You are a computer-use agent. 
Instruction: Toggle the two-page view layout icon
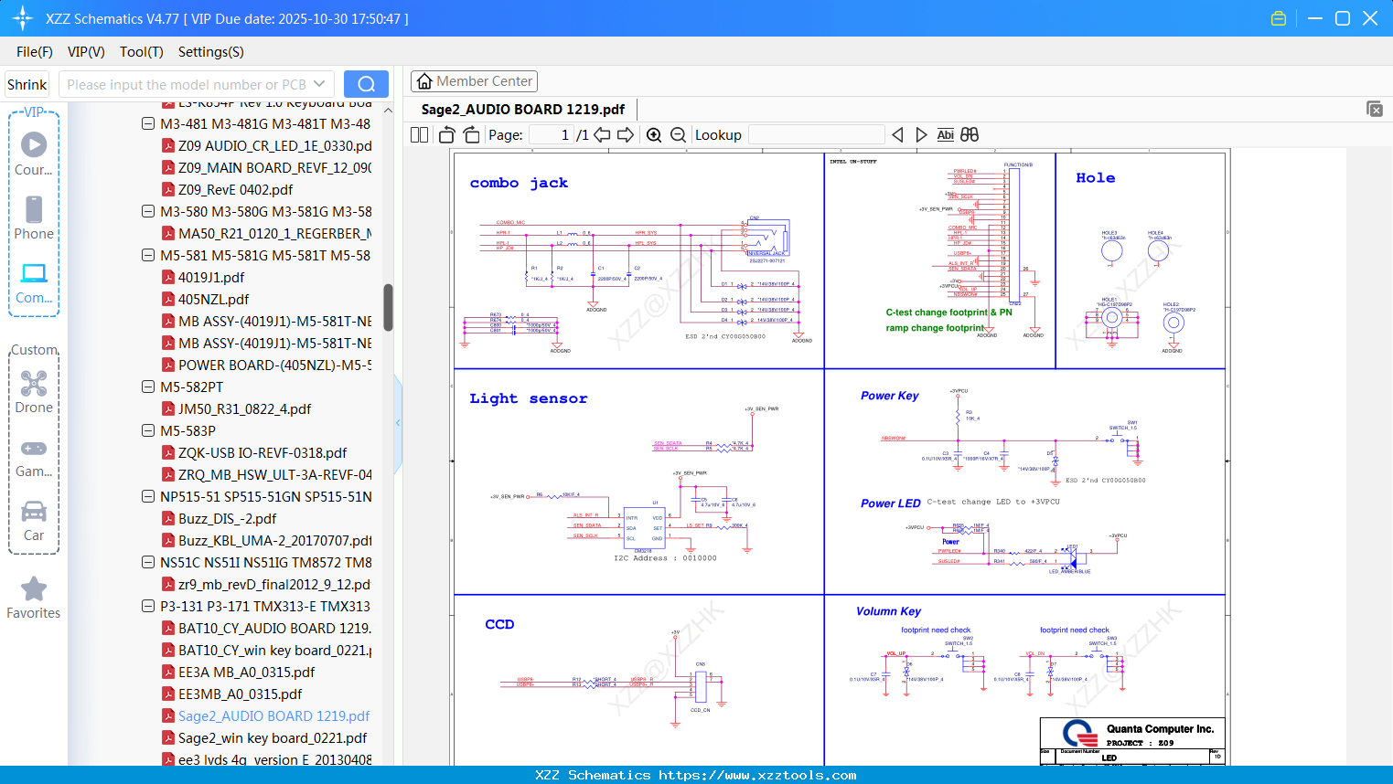pyautogui.click(x=420, y=135)
